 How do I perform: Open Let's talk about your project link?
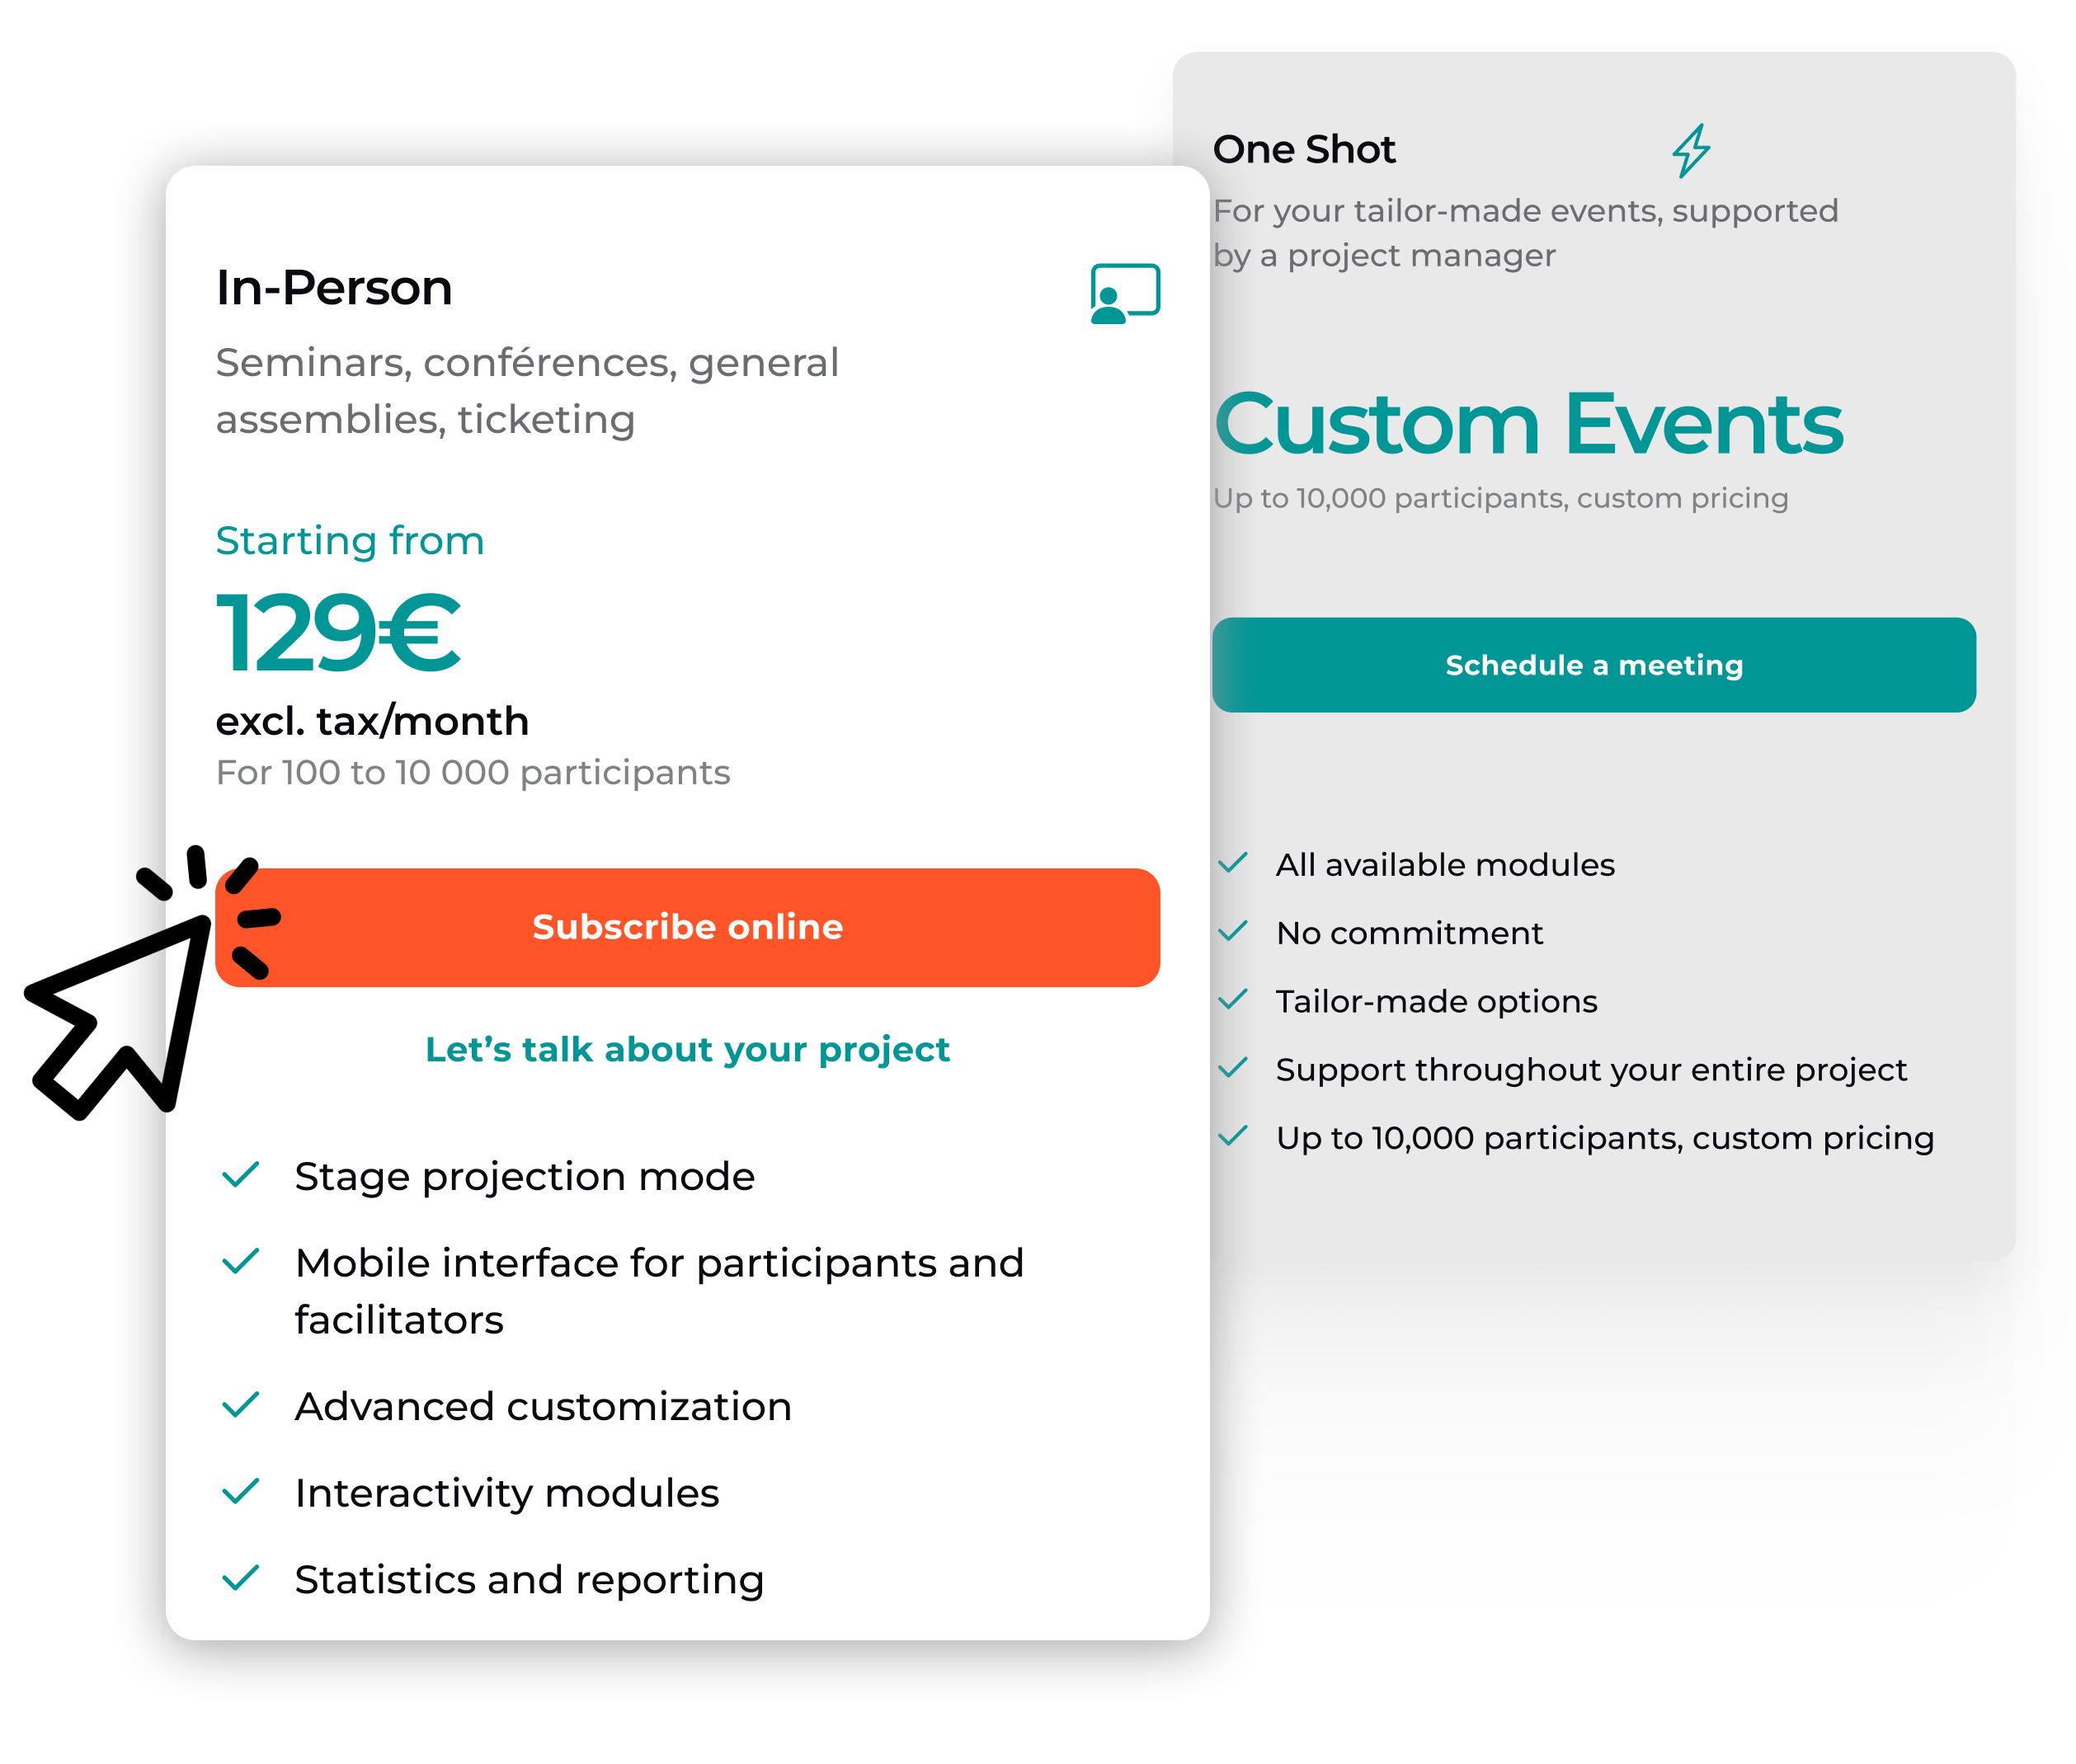tap(688, 1049)
